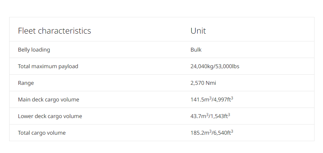Click the 43.7m³/1,543ft³ lower deck value
This screenshot has width=323, height=153.
coord(210,116)
